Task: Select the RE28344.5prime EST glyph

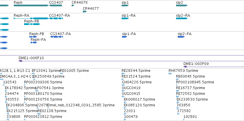Action: tap(123, 74)
